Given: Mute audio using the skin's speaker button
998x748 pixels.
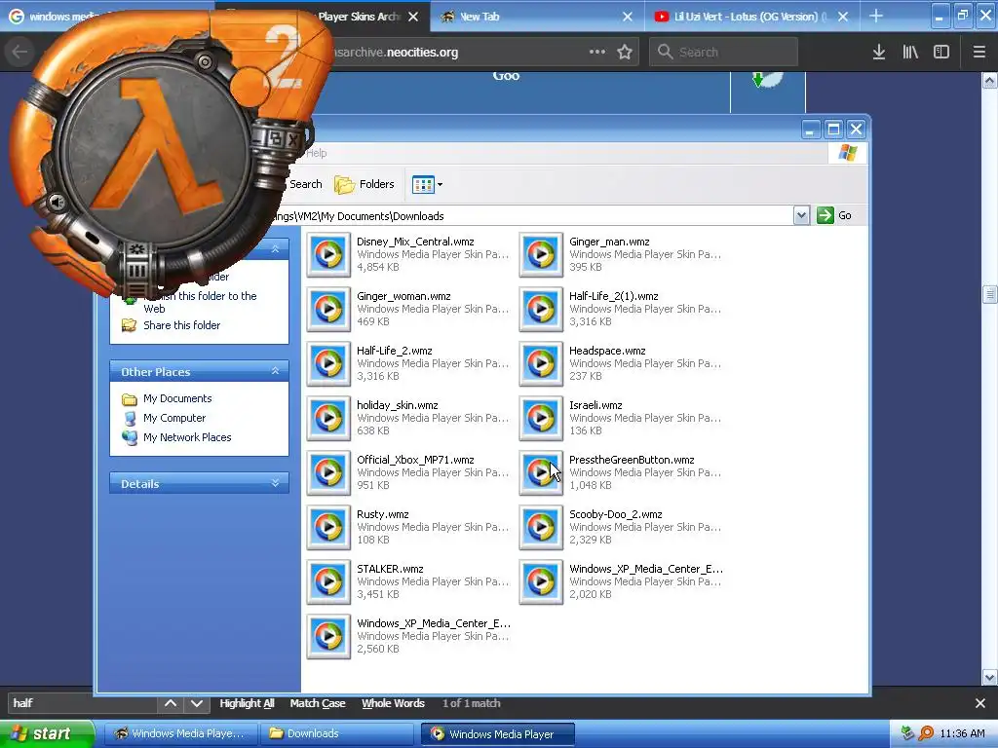Looking at the screenshot, I should (57, 203).
